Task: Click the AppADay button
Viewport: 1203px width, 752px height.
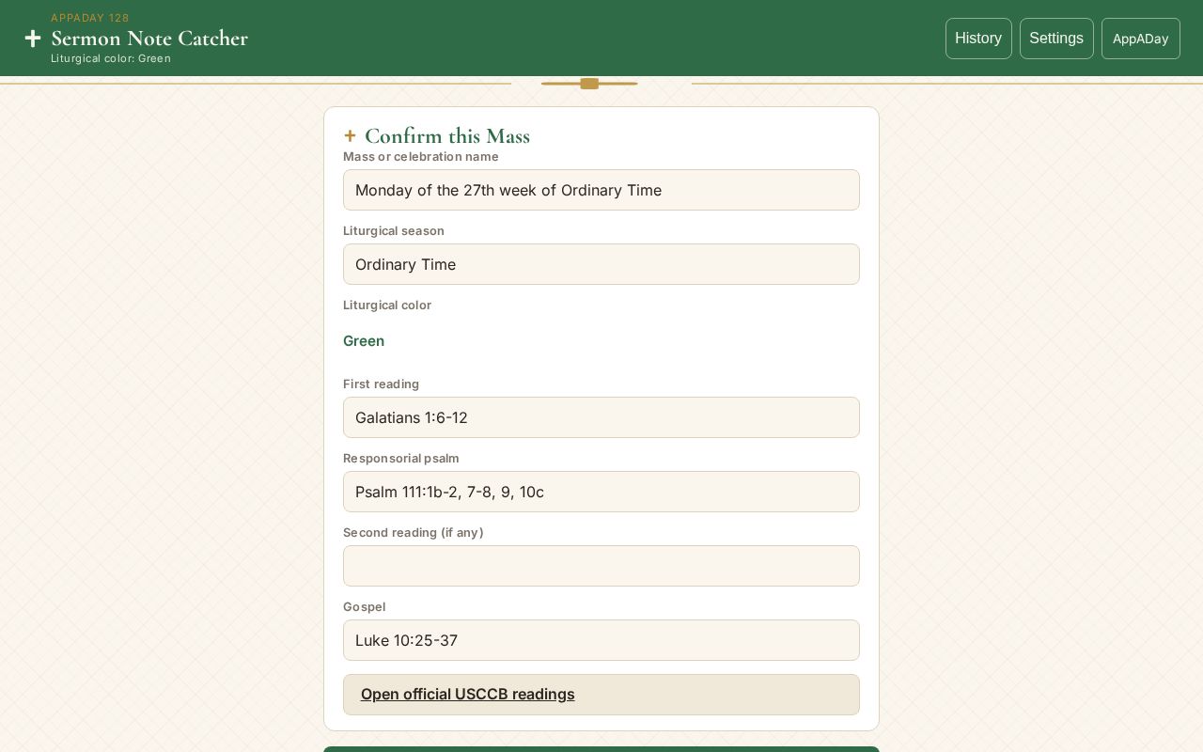Action: click(x=1141, y=39)
